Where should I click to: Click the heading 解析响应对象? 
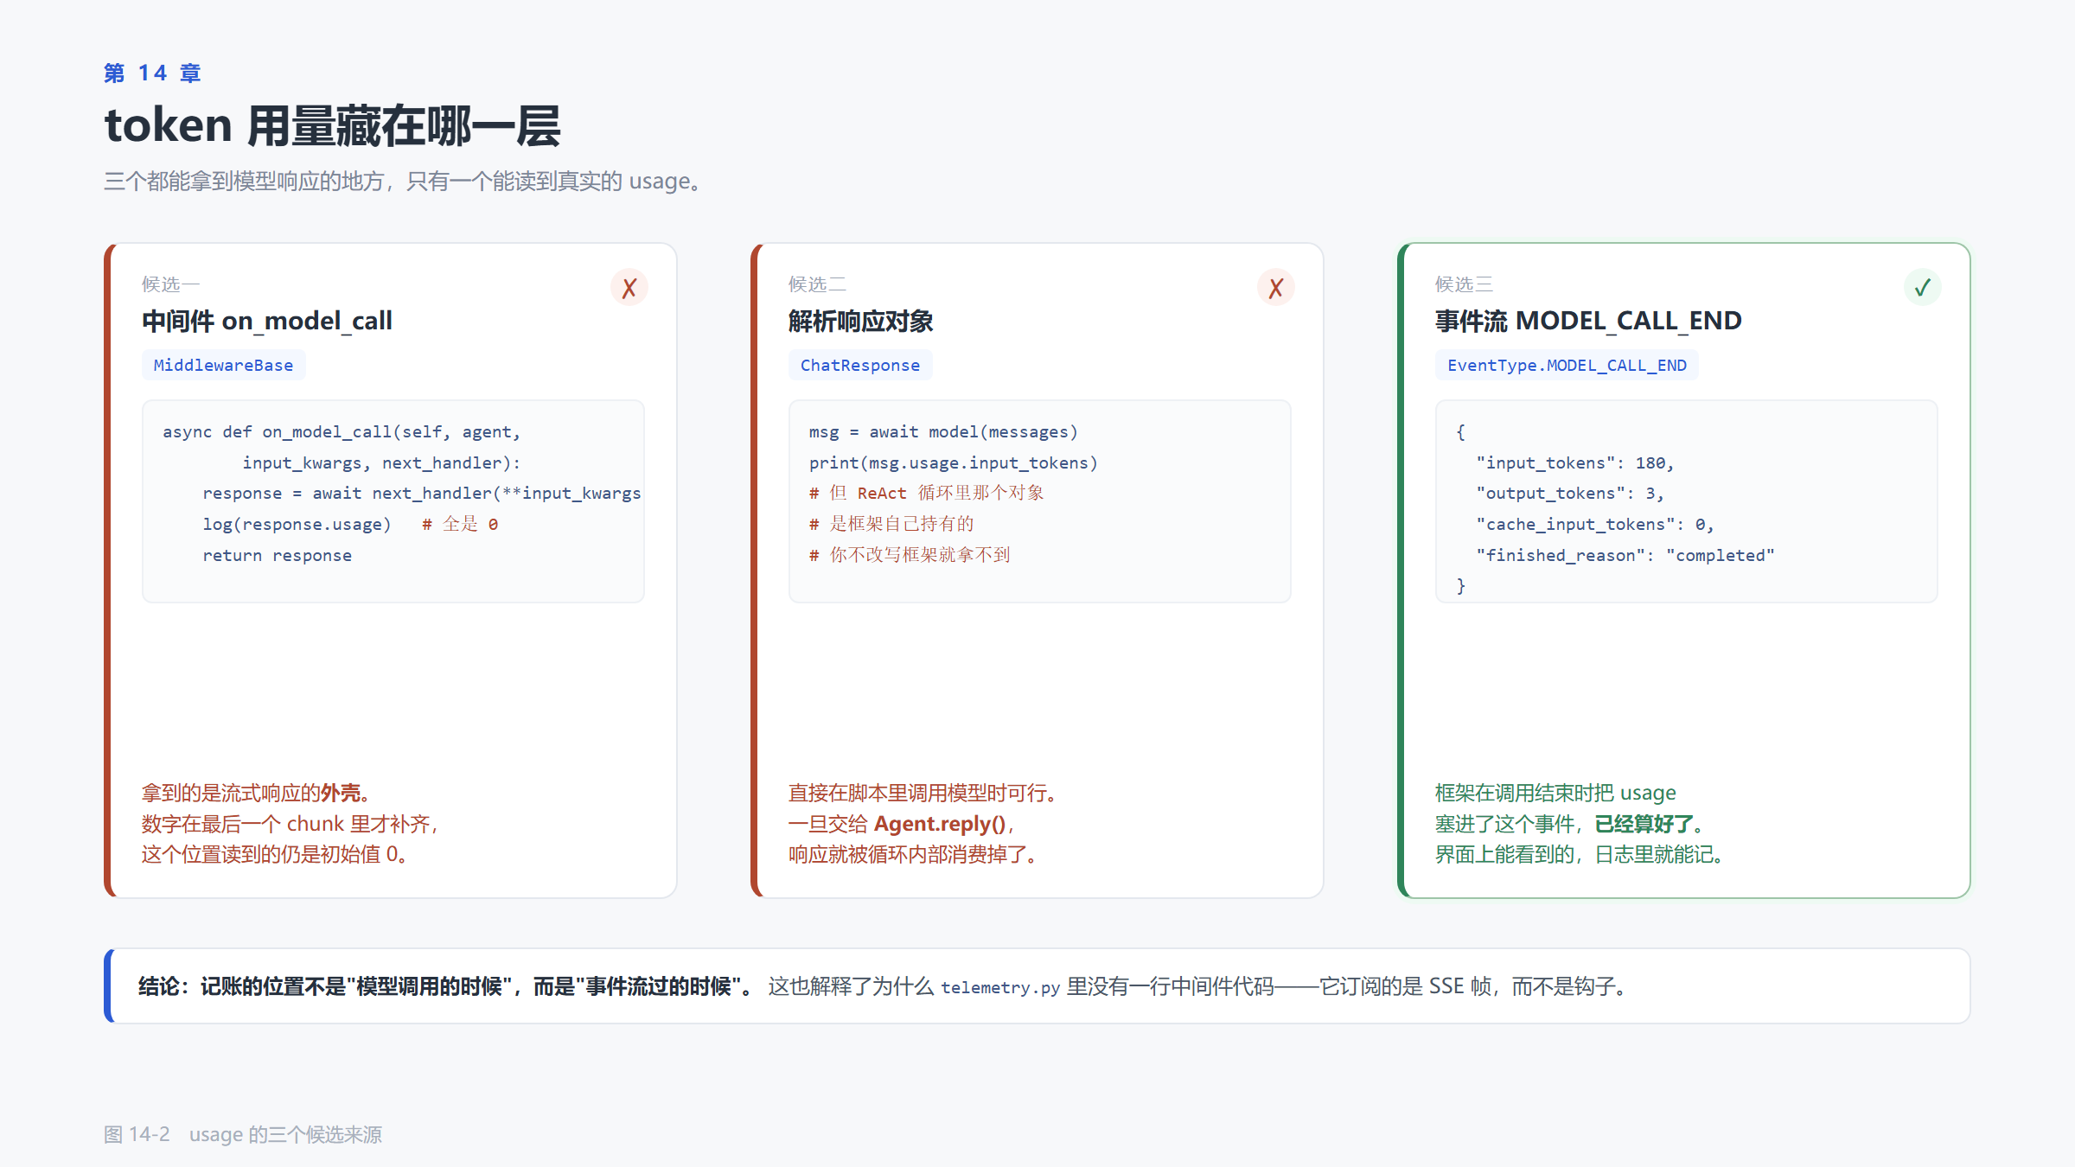tap(860, 321)
